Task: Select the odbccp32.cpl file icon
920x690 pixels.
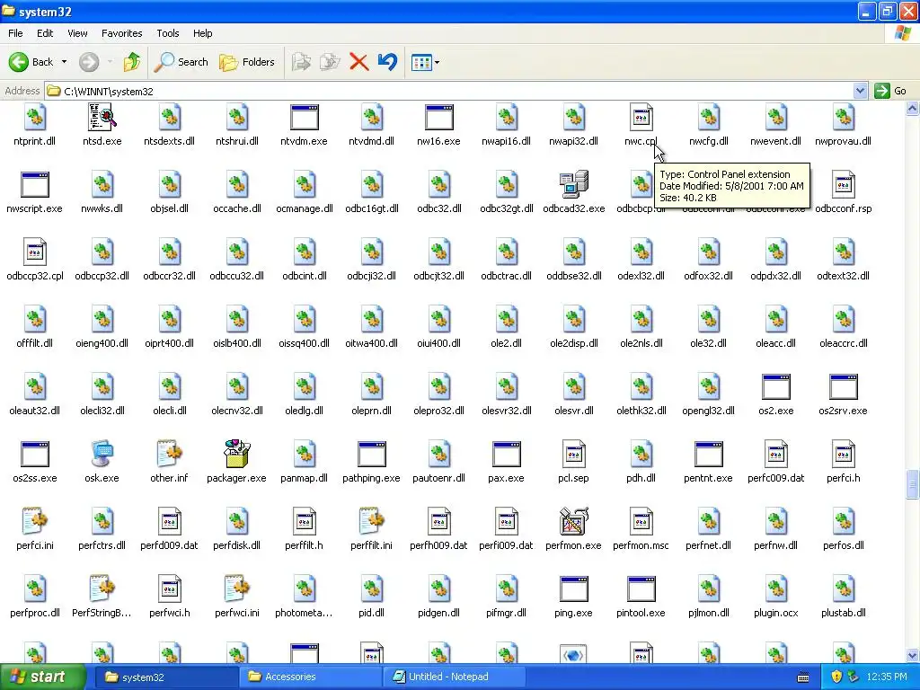Action: [x=35, y=252]
